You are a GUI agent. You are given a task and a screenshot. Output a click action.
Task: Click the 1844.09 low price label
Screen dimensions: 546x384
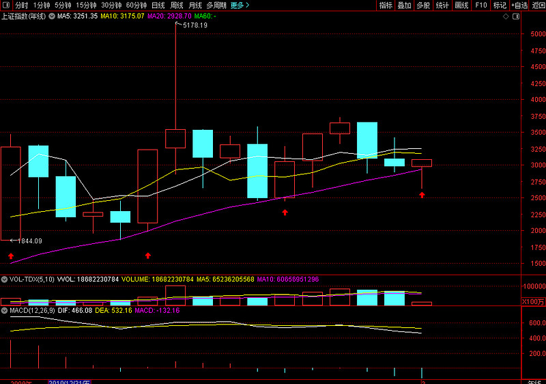[29, 241]
